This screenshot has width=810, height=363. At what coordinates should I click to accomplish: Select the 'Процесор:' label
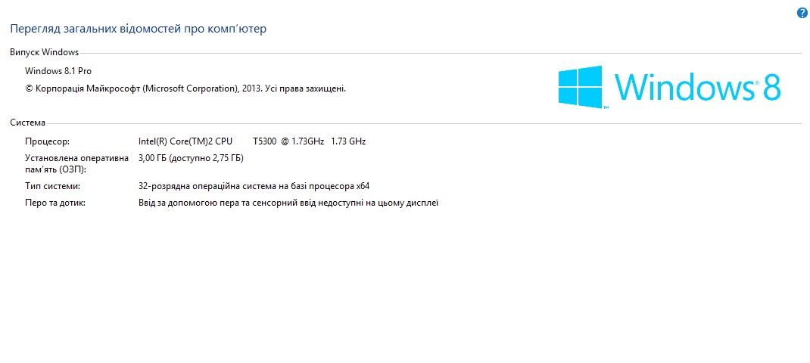point(47,141)
